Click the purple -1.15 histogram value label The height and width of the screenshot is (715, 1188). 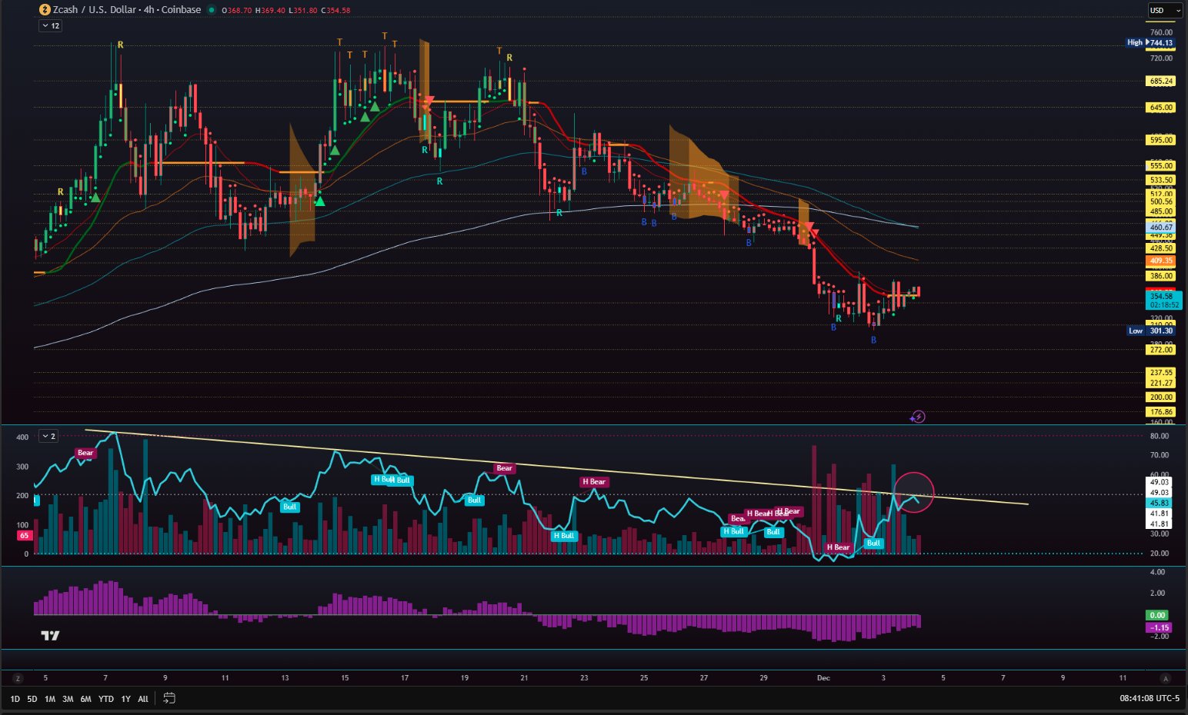tap(1159, 628)
